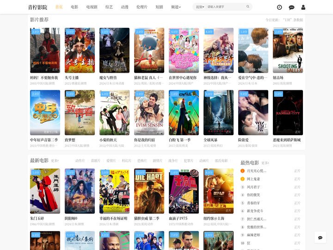Filter latest movies by 科幻片
The image size is (333, 250).
tap(127, 161)
